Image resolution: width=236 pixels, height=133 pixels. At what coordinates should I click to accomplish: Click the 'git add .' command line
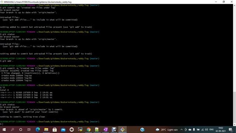[x=7, y=61]
